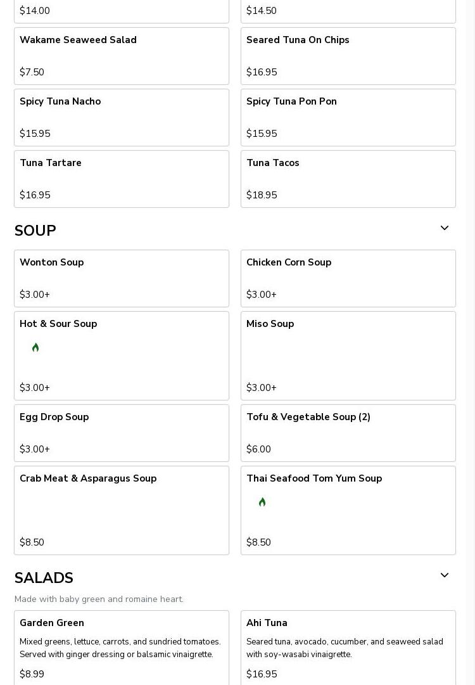Click the SOUP section heading
Image resolution: width=475 pixels, height=685 pixels.
click(35, 231)
